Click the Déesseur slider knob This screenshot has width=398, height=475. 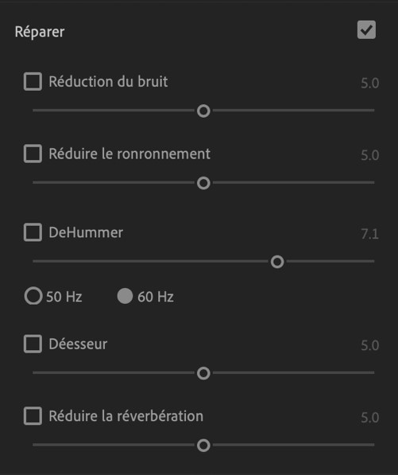(x=203, y=373)
